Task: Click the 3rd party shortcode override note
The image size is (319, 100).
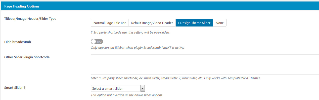Action: coord(130,32)
